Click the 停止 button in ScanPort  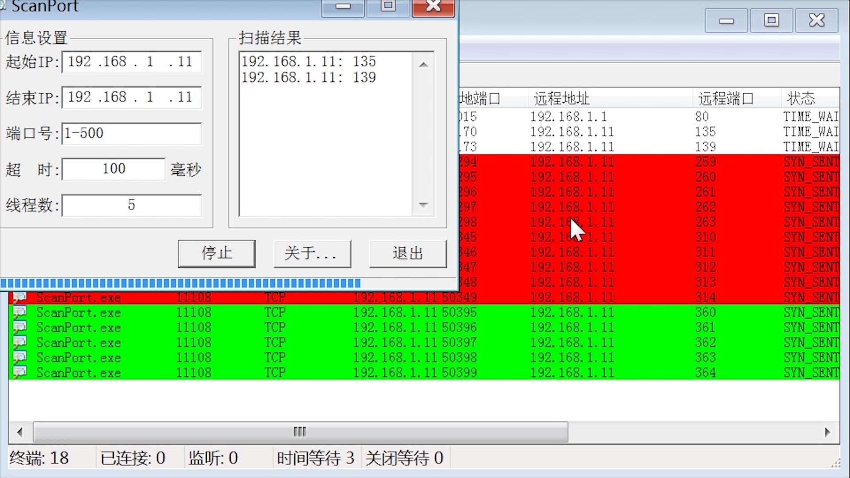pos(216,254)
